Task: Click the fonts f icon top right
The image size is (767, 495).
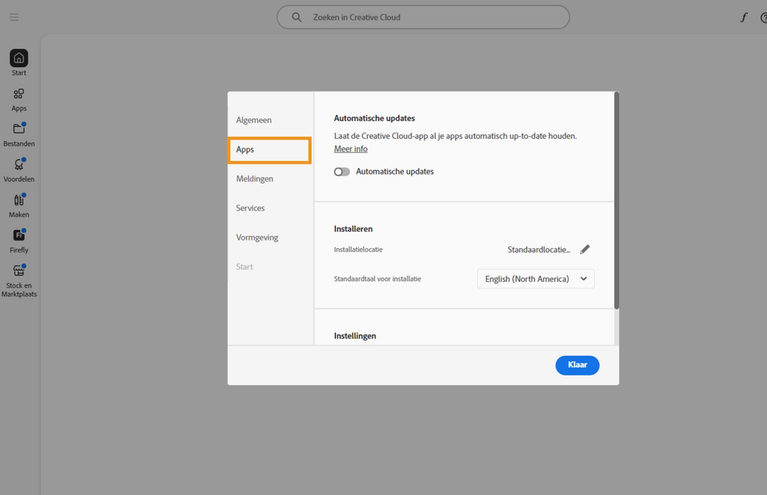Action: point(743,18)
